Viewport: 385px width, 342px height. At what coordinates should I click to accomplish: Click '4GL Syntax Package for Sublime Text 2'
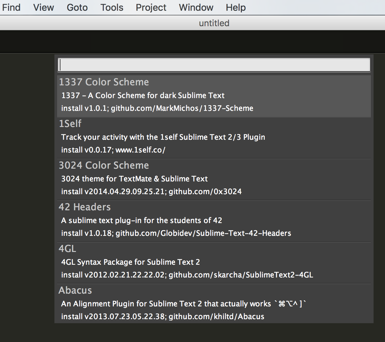130,262
